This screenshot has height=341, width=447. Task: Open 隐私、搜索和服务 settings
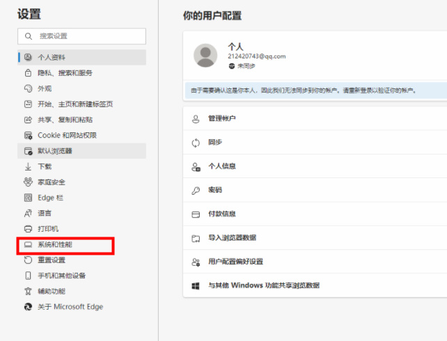[x=82, y=73]
